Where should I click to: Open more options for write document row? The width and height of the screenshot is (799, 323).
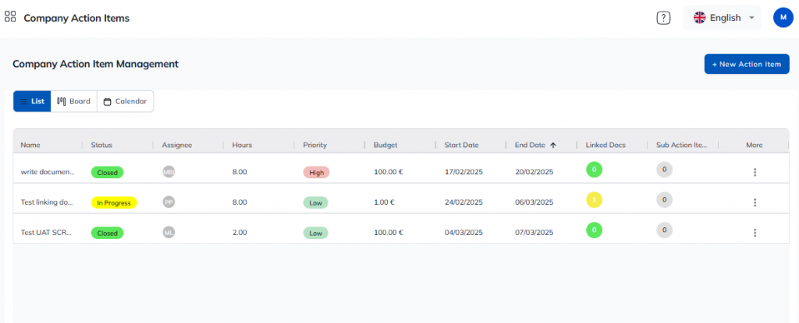pyautogui.click(x=755, y=172)
